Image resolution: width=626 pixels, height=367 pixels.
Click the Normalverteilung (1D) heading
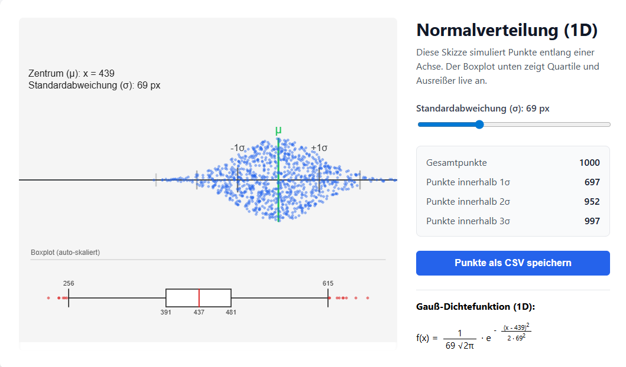pyautogui.click(x=507, y=30)
